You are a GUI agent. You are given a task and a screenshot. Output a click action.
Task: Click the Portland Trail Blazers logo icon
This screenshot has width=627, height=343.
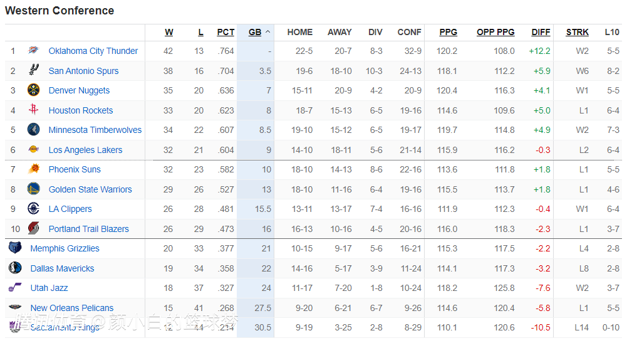(x=33, y=229)
